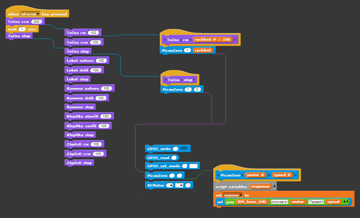Click plus sign before Točna in cw definition
Viewport: 360px width, 218px height.
[x=164, y=40]
